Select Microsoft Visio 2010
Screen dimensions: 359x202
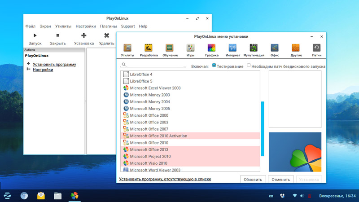190,163
